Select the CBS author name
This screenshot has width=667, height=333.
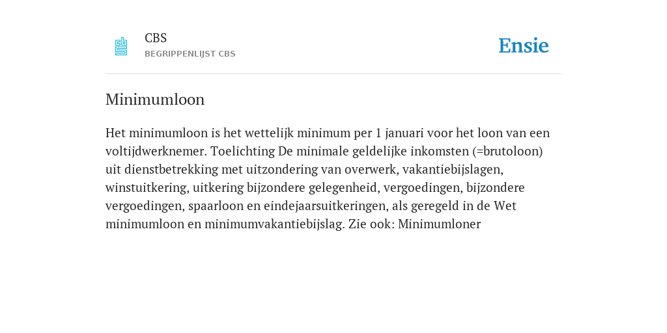[x=156, y=38]
